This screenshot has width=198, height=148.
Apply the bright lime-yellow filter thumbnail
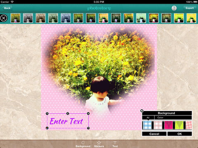(179, 18)
